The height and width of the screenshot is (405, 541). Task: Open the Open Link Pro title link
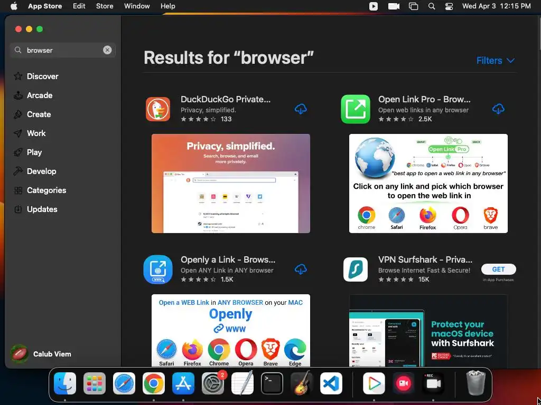tap(424, 99)
